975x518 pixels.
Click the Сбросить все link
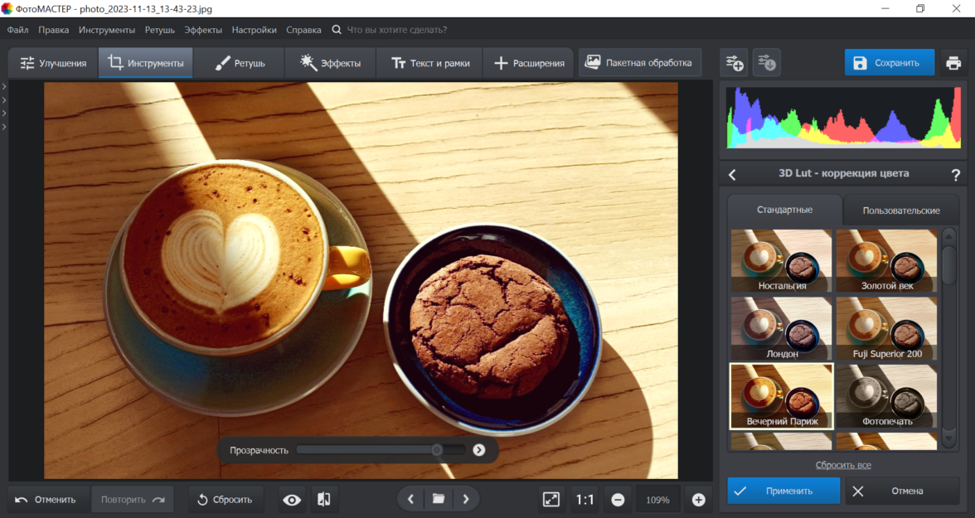coord(843,465)
